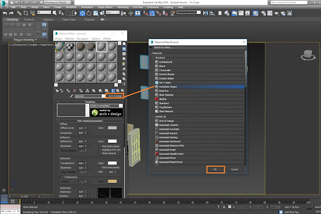Image resolution: width=321 pixels, height=214 pixels.
Task: Enable the Translucency checkbox
Action: coord(62,177)
